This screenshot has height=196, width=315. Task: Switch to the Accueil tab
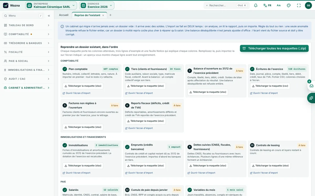tap(64, 15)
